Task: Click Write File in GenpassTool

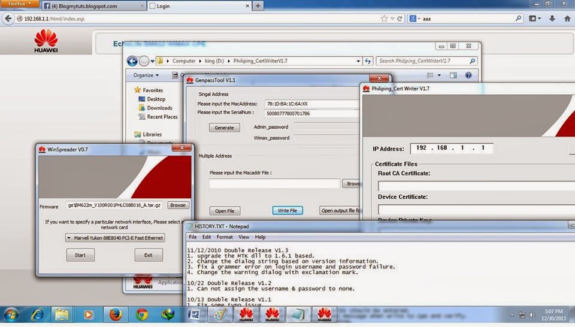Action: coord(287,210)
